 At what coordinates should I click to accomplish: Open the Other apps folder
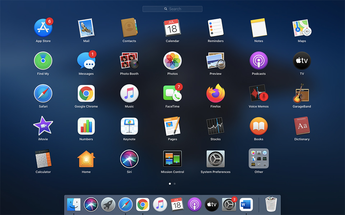pyautogui.click(x=259, y=158)
